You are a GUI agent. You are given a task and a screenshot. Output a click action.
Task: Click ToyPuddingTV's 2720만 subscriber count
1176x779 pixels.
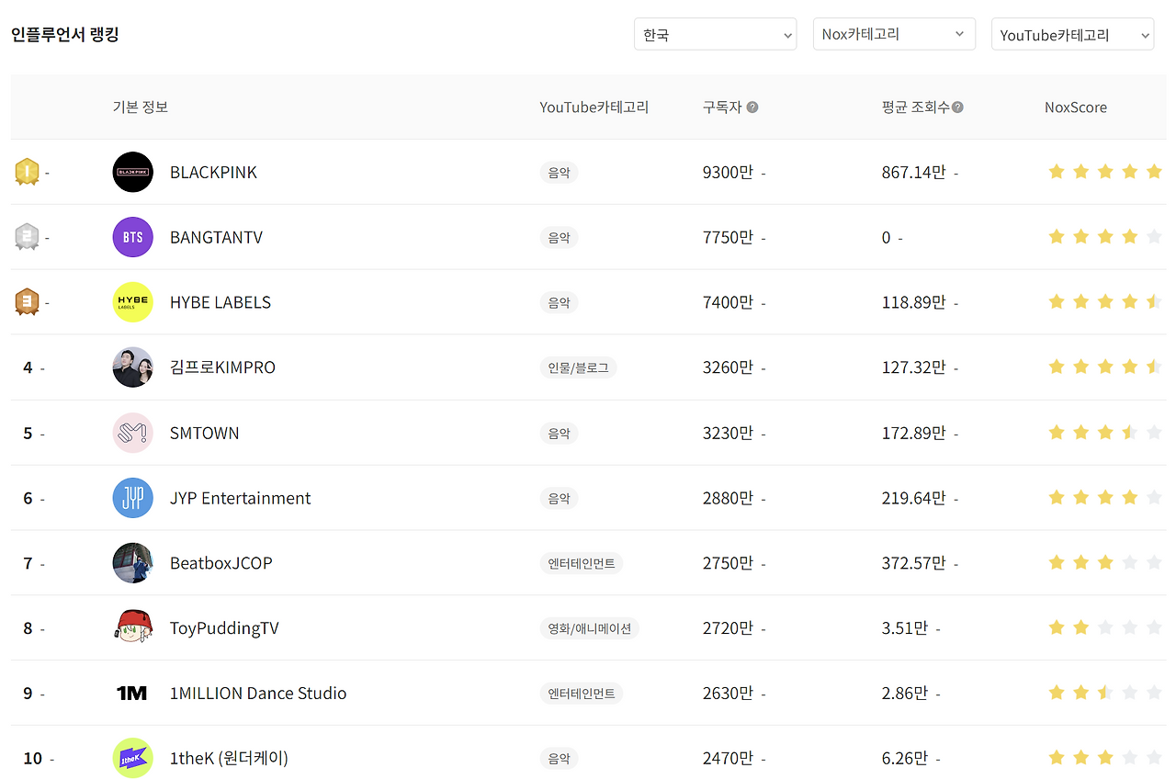click(x=728, y=628)
